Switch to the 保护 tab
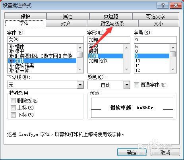Screen dimensions: 184x160 click(x=25, y=16)
